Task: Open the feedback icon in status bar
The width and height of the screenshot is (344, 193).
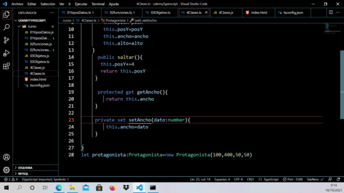Action: tap(330, 180)
